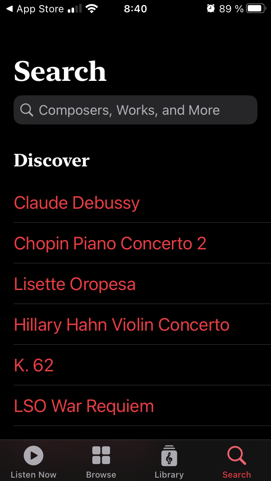
Task: Tap the battery indicator icon
Action: tap(256, 9)
